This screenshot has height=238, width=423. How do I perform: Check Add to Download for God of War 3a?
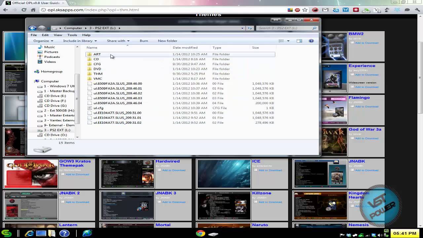point(352,138)
